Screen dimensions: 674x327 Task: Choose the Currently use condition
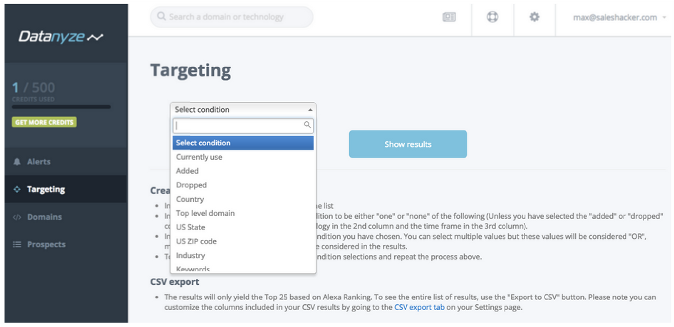[199, 157]
